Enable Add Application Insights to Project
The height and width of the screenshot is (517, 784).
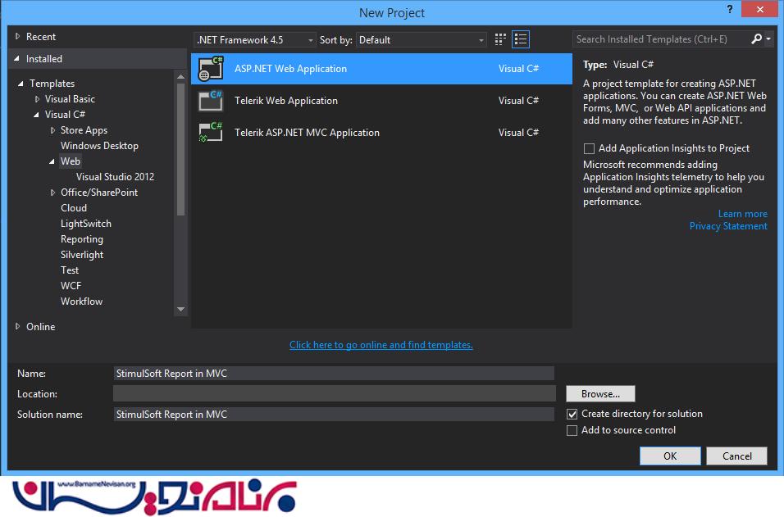(589, 148)
